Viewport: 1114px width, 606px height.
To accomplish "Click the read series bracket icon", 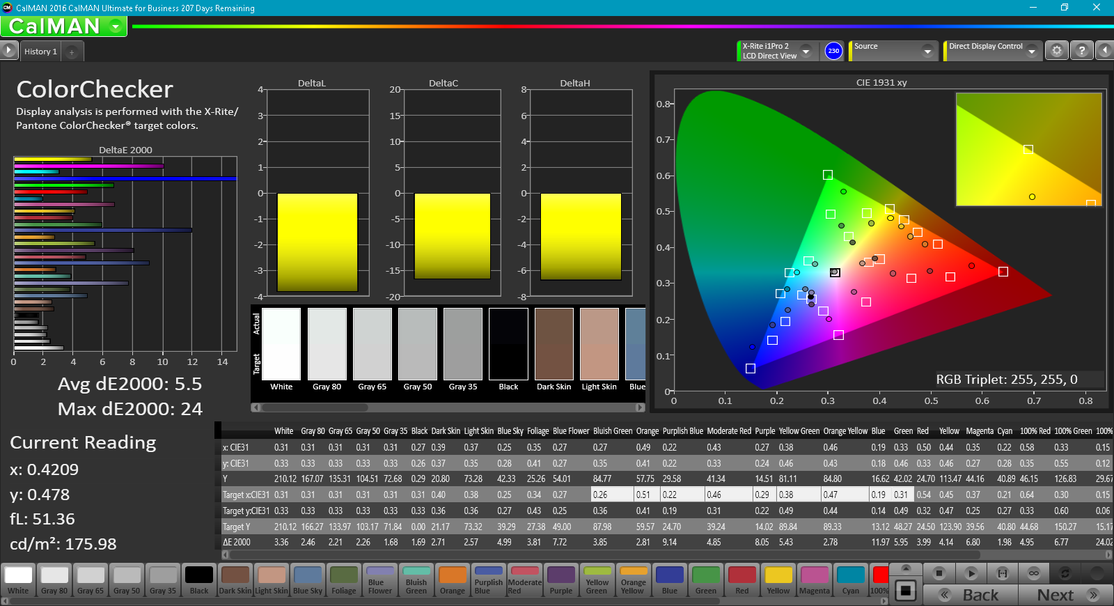I will click(x=1003, y=573).
